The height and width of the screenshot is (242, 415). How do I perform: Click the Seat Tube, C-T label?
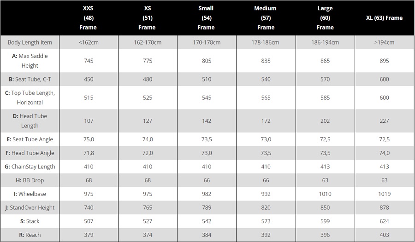coord(30,79)
